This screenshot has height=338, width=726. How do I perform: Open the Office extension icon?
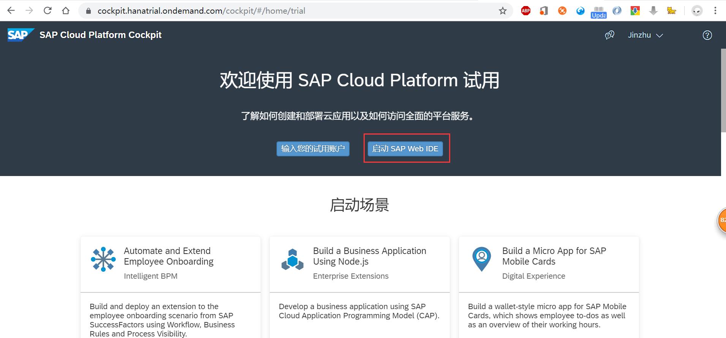coord(544,11)
